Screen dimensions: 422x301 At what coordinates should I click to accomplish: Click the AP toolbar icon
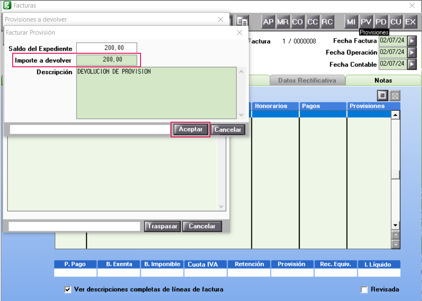268,22
